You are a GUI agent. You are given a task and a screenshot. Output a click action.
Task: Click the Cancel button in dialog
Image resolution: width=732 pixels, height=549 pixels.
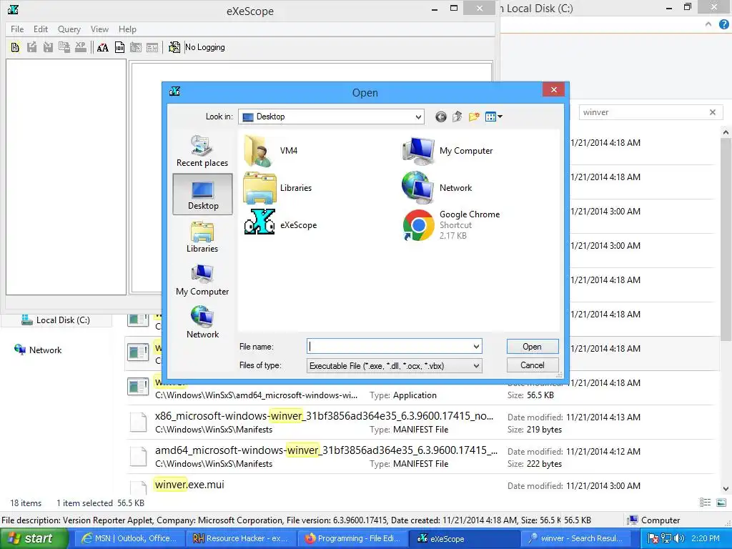532,365
